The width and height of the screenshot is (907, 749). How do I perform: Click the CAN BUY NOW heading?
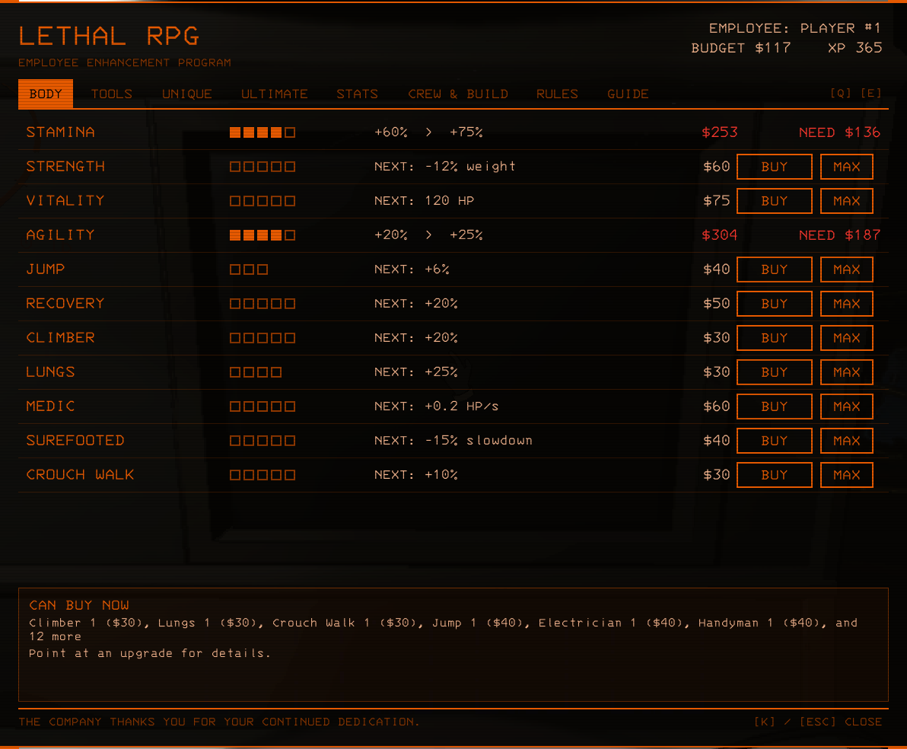point(79,605)
